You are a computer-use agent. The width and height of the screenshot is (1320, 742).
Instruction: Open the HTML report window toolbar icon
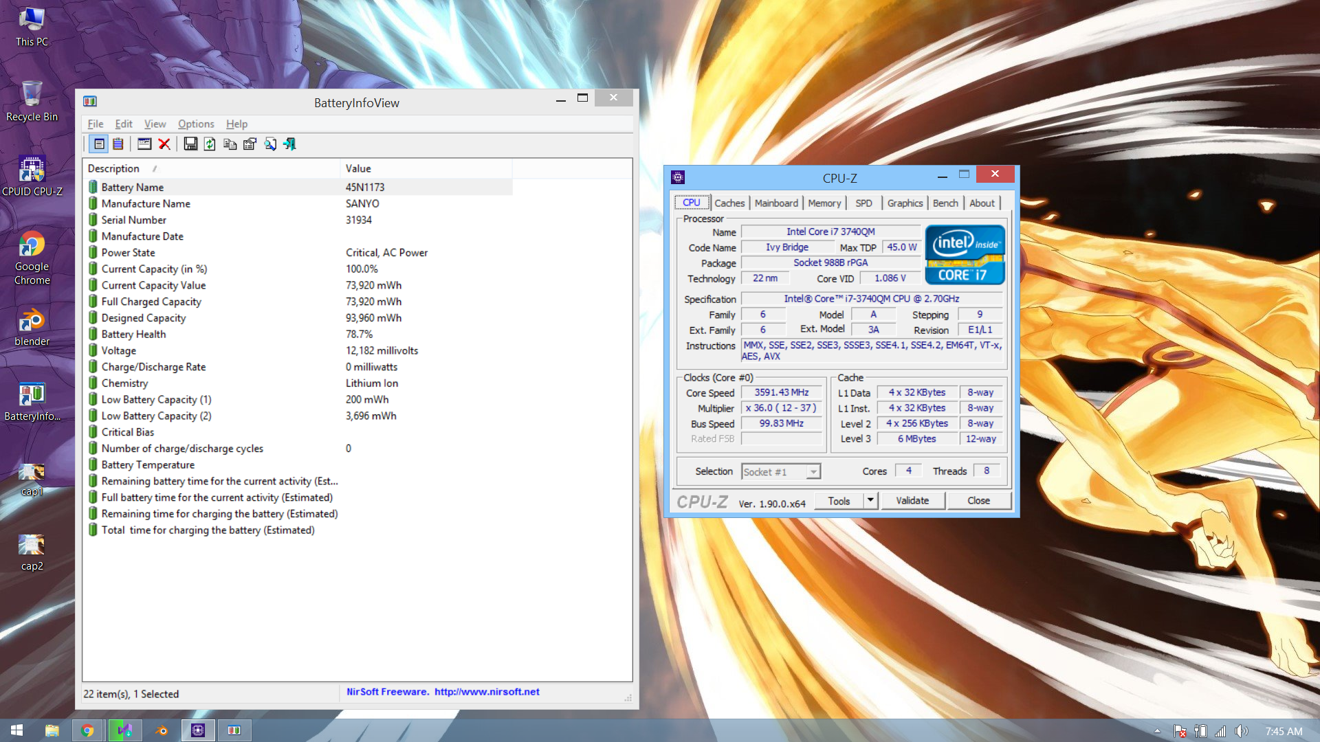(144, 144)
